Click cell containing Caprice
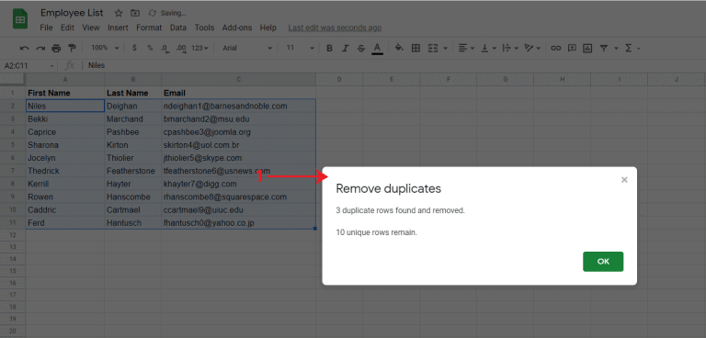 point(65,132)
